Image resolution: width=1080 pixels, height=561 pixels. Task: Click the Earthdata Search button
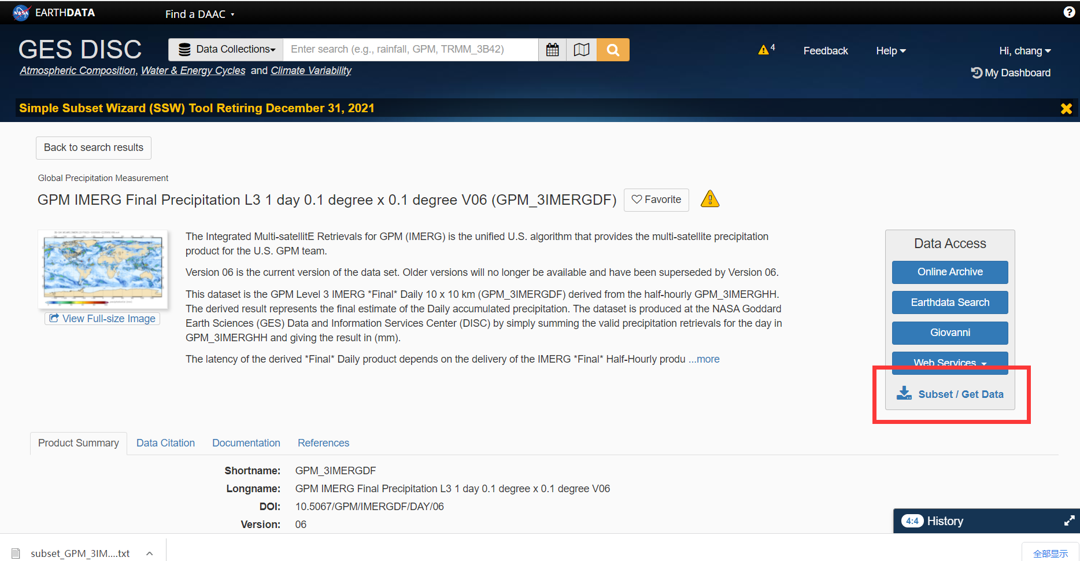tap(950, 302)
